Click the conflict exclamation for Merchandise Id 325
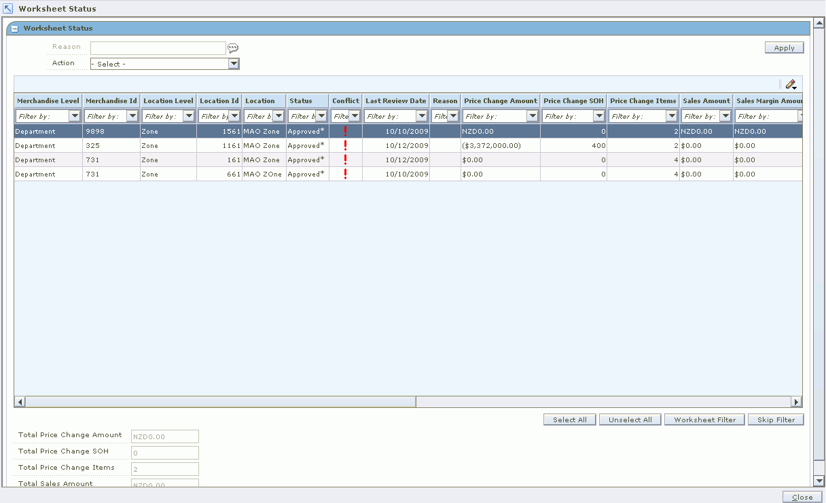The width and height of the screenshot is (826, 503). coord(345,145)
